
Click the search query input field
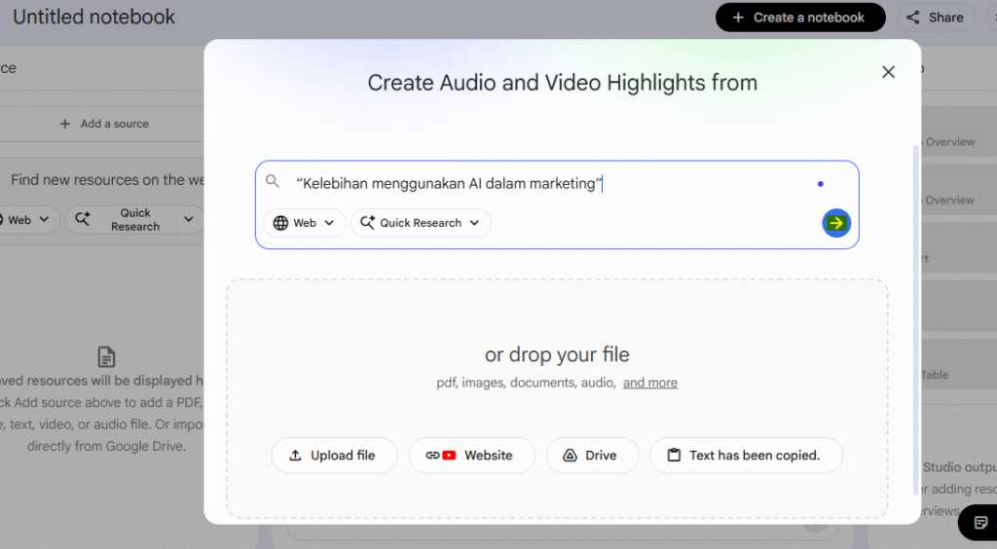(x=545, y=183)
